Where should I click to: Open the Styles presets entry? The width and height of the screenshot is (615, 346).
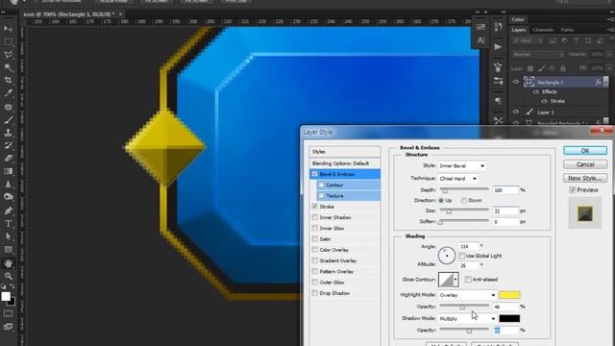click(x=345, y=152)
